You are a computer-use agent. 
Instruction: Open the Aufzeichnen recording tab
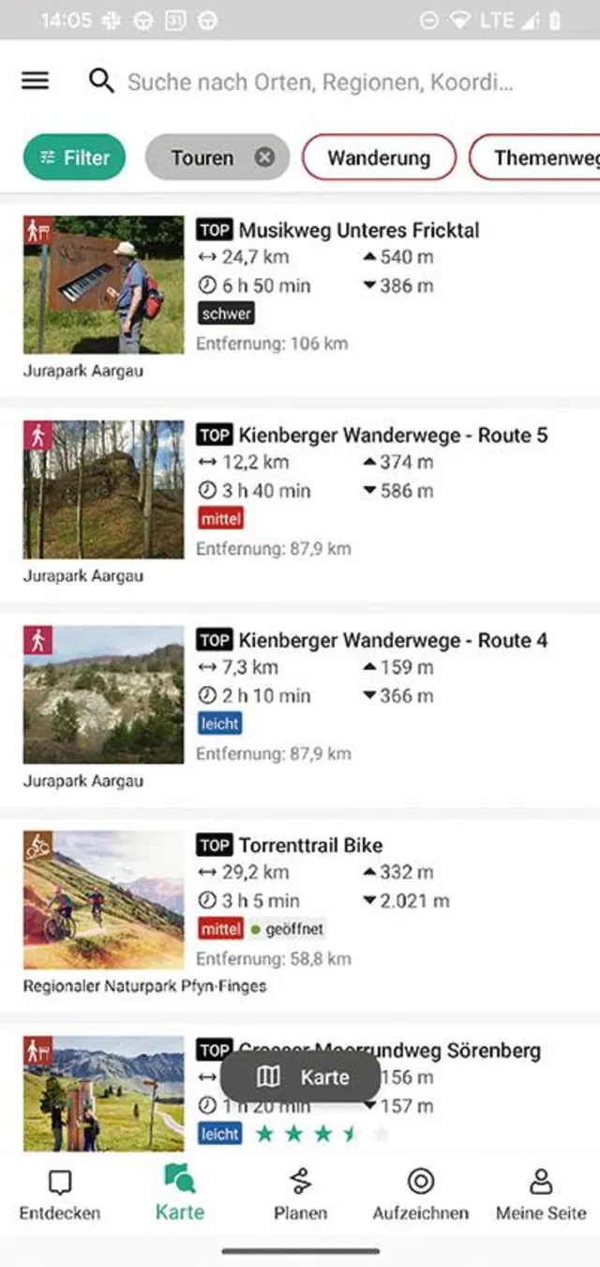pos(420,1194)
